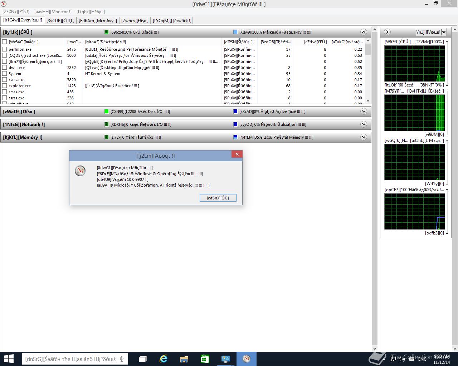Click the 100% Maximum Frequency blue swatch
458x366 pixels.
[x=235, y=32]
